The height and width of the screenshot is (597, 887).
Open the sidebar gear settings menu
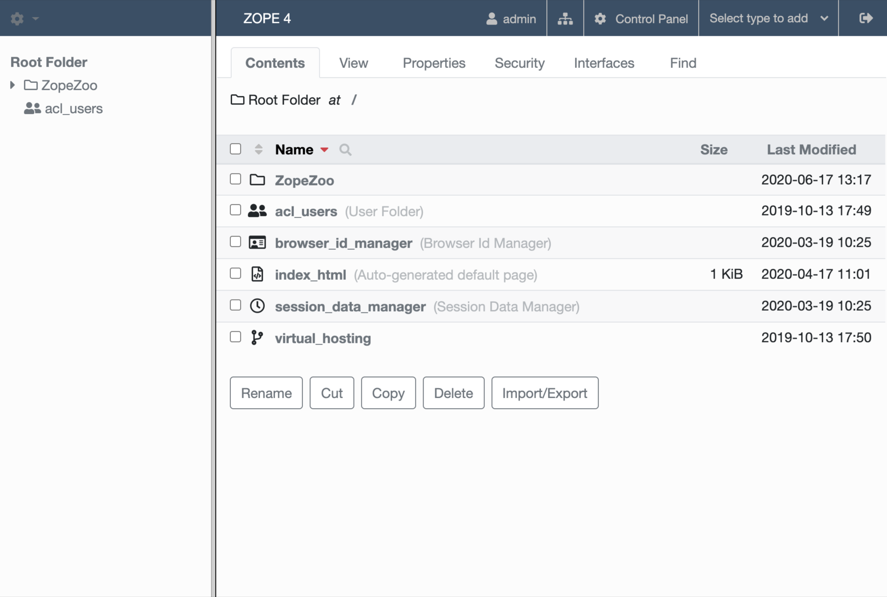17,18
